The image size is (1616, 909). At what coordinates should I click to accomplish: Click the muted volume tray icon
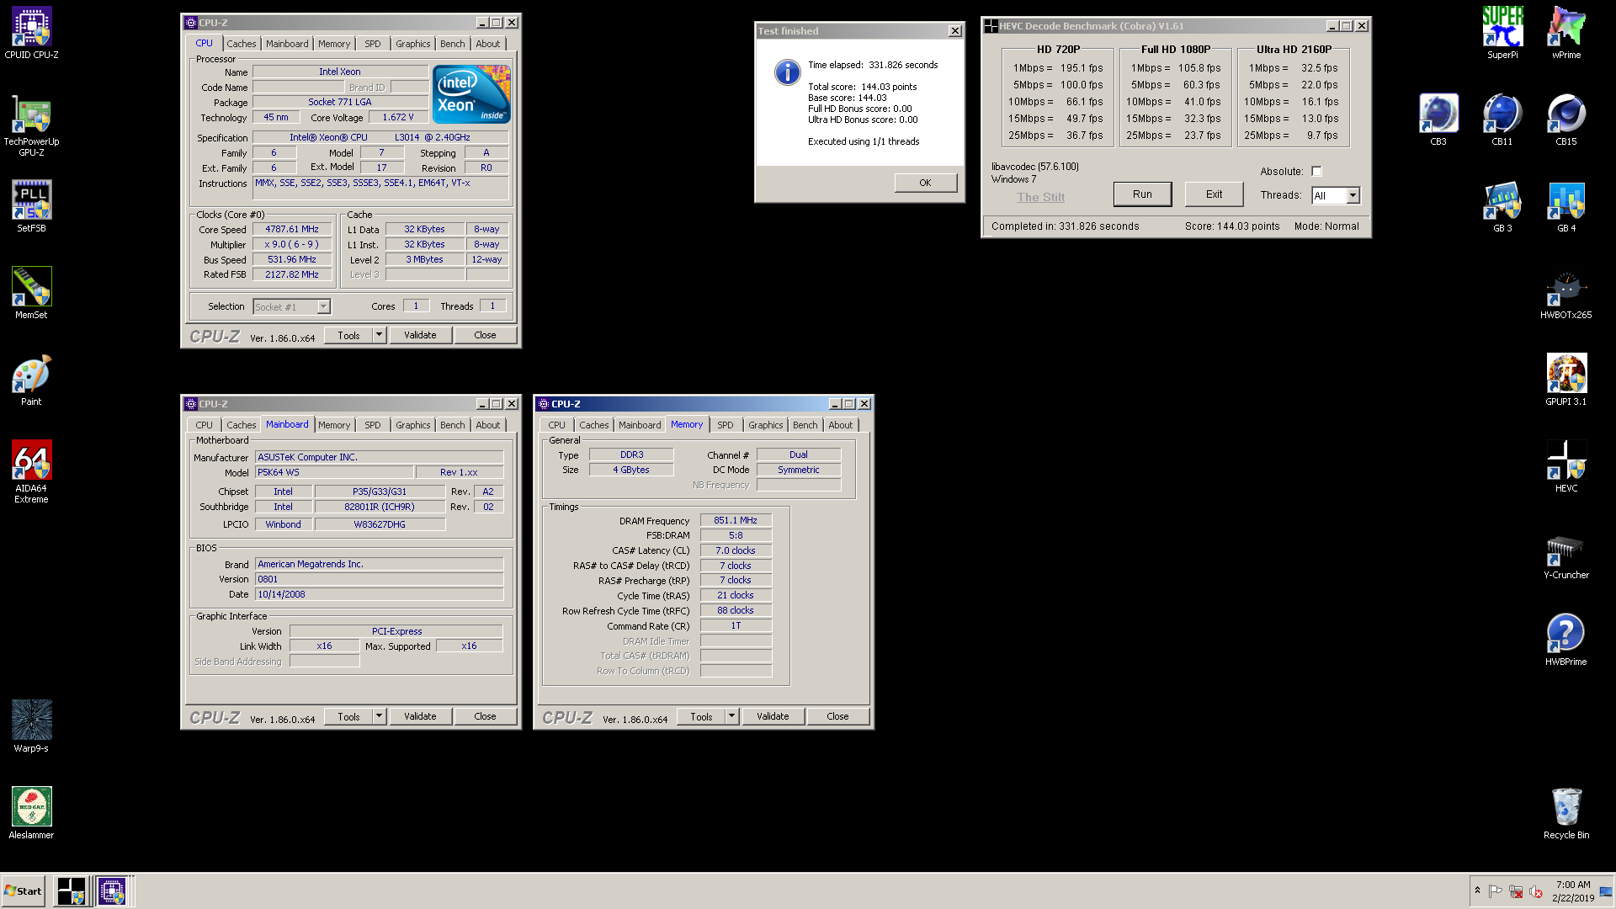coord(1535,891)
